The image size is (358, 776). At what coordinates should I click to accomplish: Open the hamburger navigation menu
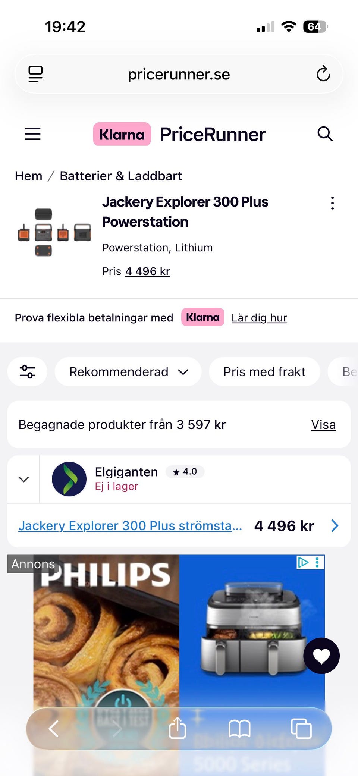33,134
